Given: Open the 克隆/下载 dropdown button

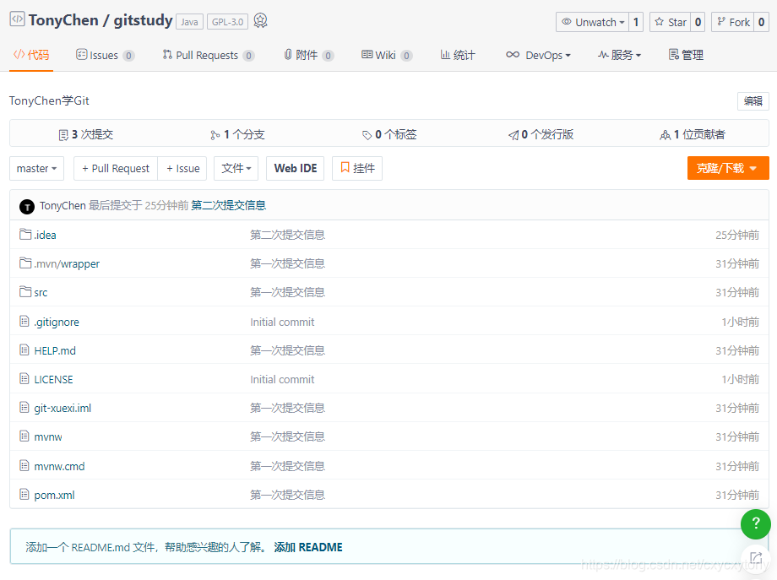Looking at the screenshot, I should tap(728, 168).
